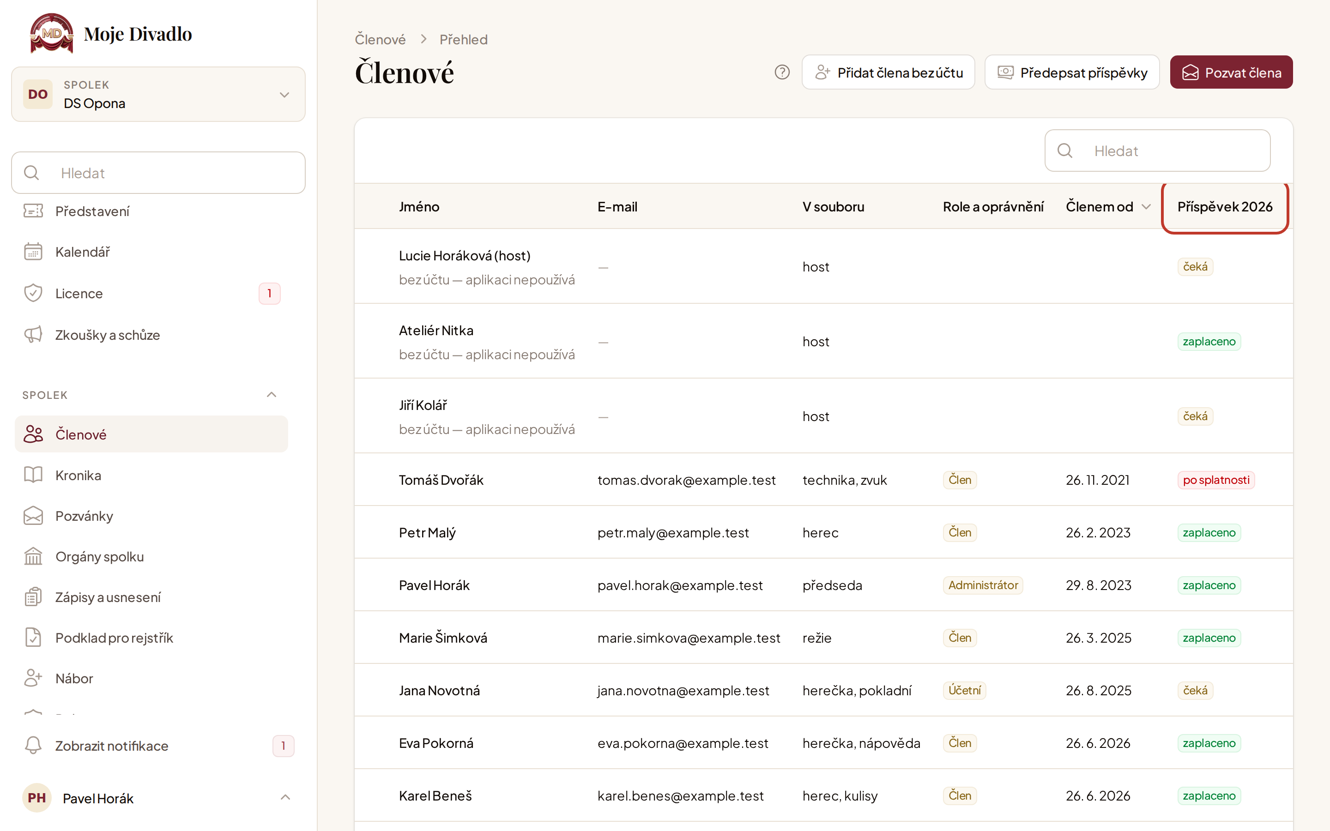
Task: Open the help question mark icon
Action: [782, 72]
